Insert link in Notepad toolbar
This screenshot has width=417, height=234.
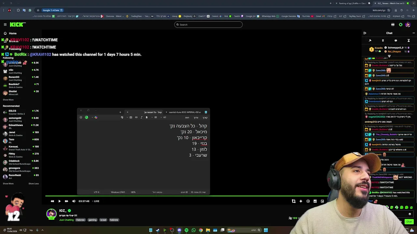(x=136, y=117)
